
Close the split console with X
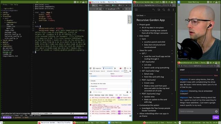pyautogui.click(x=131, y=92)
